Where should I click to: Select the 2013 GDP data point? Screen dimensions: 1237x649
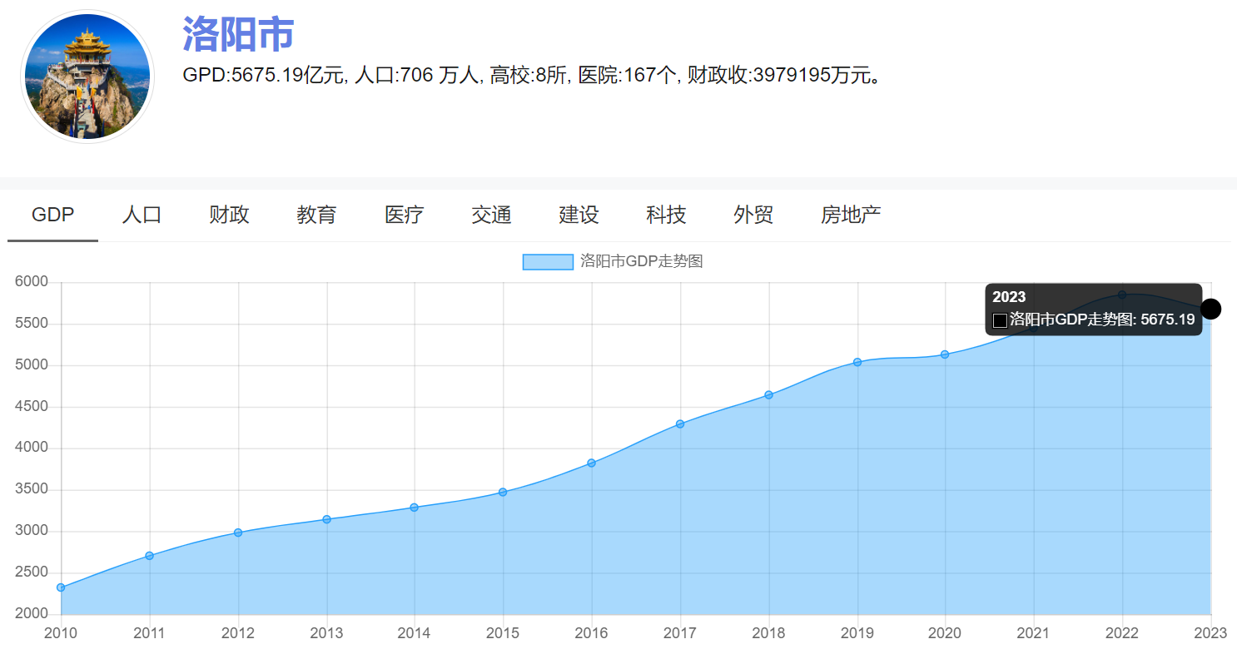pyautogui.click(x=326, y=519)
